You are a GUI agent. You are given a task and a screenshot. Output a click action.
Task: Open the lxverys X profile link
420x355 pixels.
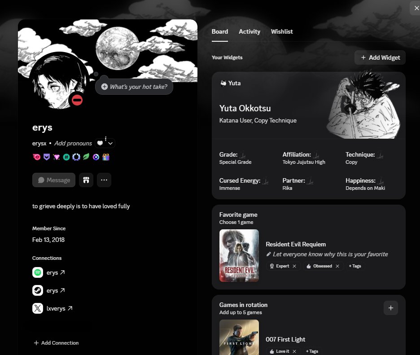60,308
